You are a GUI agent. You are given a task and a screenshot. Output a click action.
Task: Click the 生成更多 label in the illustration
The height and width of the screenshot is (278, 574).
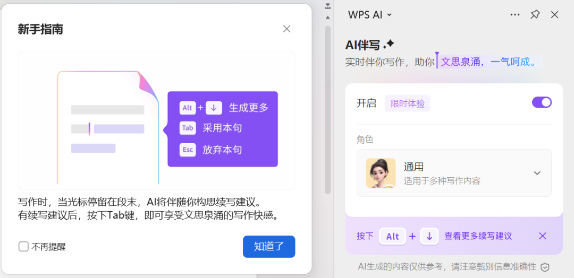[x=249, y=108]
